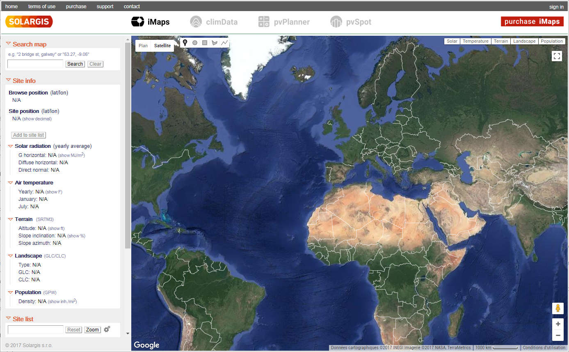
Task: Open Conditions d'utilisation link
Action: click(544, 348)
